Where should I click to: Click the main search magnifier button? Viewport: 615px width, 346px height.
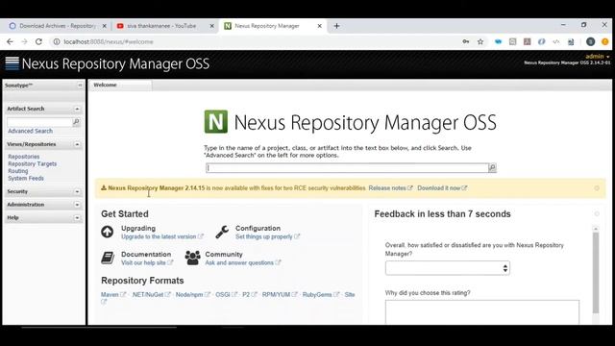point(492,168)
